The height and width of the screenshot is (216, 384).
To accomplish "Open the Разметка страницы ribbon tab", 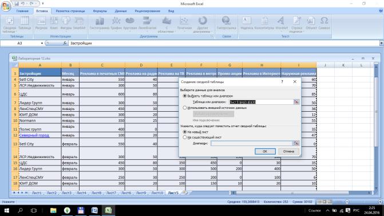I will pyautogui.click(x=70, y=11).
